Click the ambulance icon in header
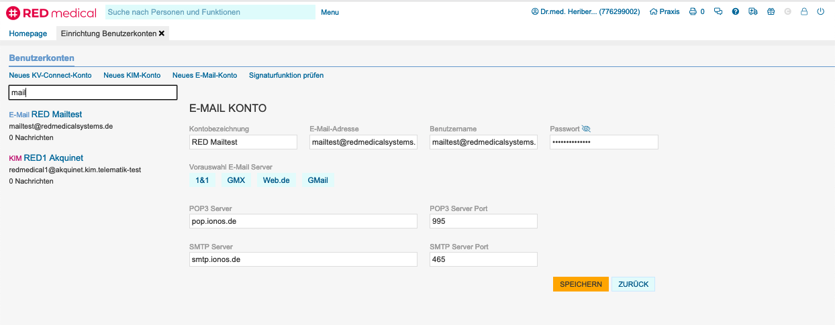Screen dimensions: 835x325 [752, 12]
